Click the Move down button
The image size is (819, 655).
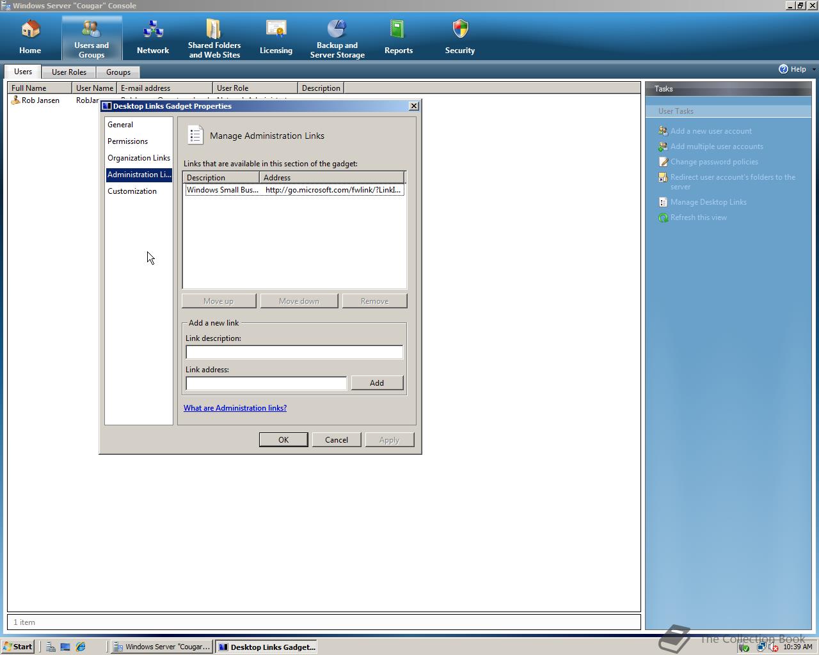pos(299,301)
